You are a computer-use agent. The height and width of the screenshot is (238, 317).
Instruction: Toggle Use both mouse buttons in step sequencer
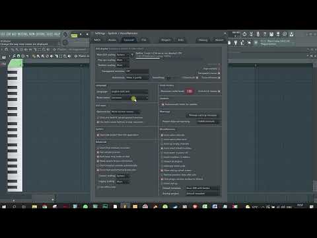(x=98, y=122)
